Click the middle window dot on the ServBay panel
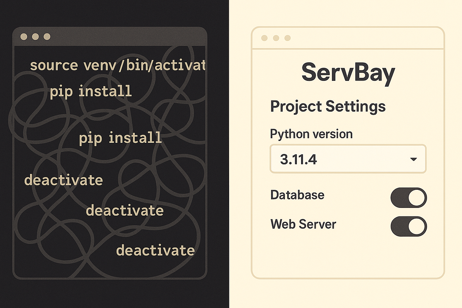Viewport: 462px width, 308px height. [x=275, y=38]
